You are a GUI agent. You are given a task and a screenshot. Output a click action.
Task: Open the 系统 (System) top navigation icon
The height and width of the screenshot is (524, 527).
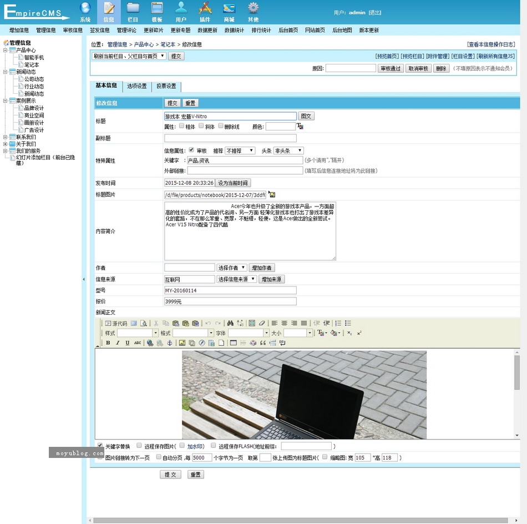[85, 11]
